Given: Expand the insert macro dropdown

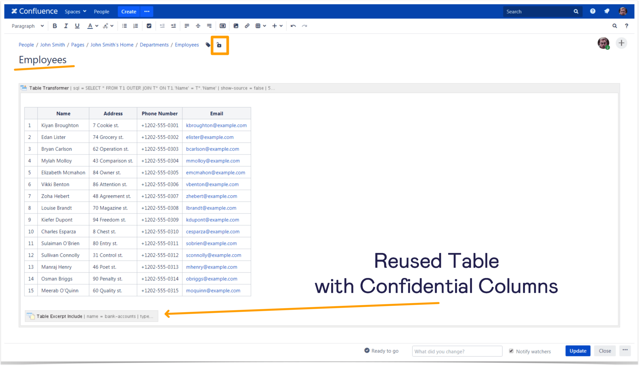Looking at the screenshot, I should [x=280, y=26].
